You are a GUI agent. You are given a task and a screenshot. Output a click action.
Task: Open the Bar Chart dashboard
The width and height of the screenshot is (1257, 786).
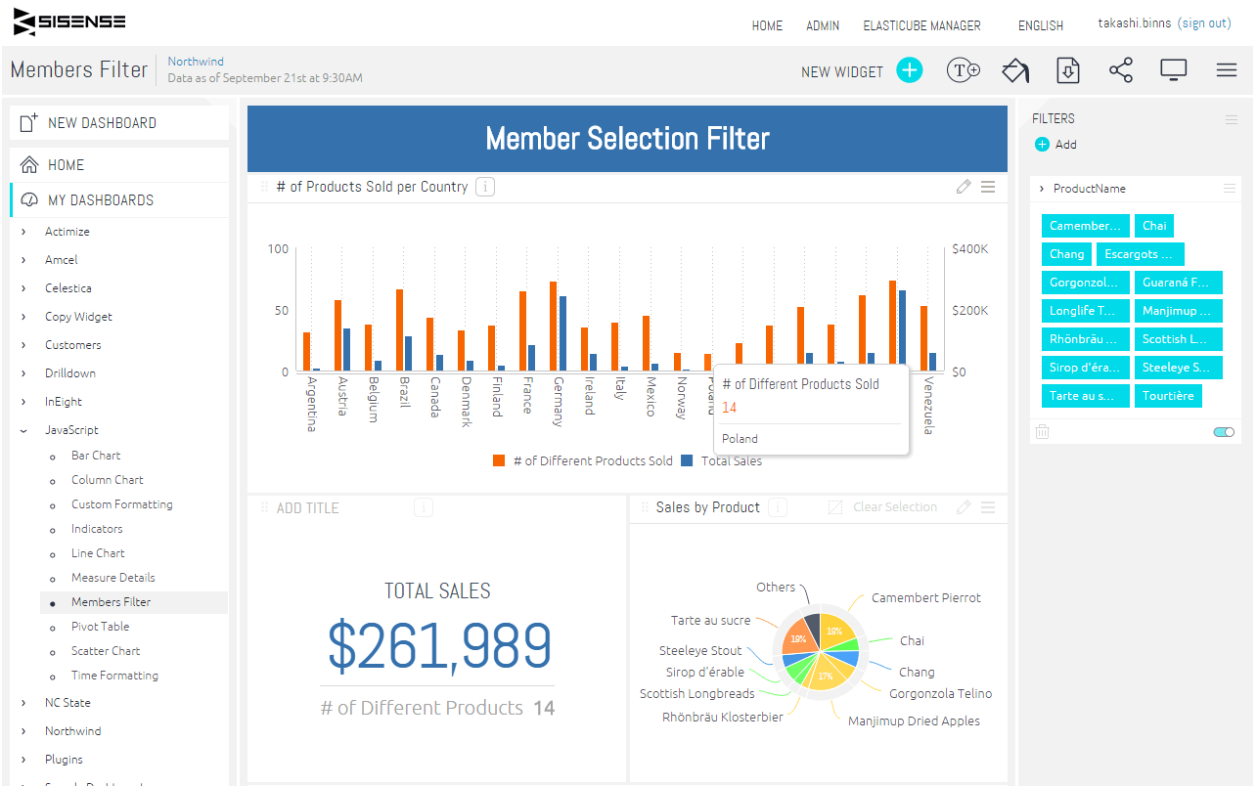pyautogui.click(x=96, y=456)
